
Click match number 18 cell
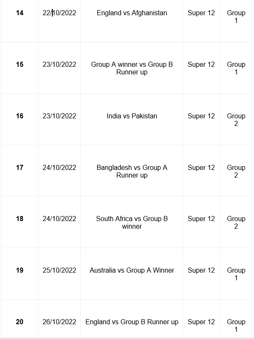(x=20, y=222)
